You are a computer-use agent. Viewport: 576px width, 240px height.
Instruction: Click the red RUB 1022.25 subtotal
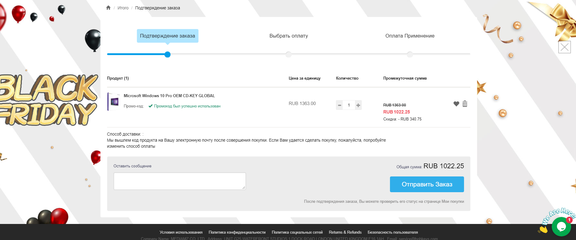(397, 112)
